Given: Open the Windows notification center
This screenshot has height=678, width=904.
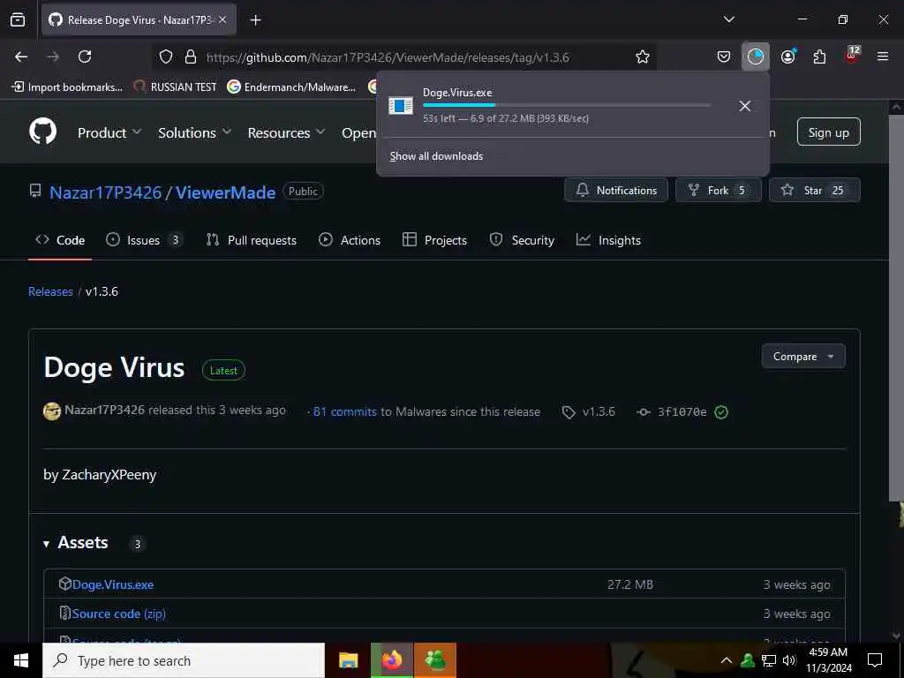Looking at the screenshot, I should click(875, 660).
